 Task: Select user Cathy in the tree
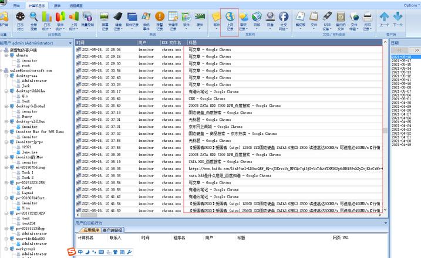pyautogui.click(x=27, y=188)
